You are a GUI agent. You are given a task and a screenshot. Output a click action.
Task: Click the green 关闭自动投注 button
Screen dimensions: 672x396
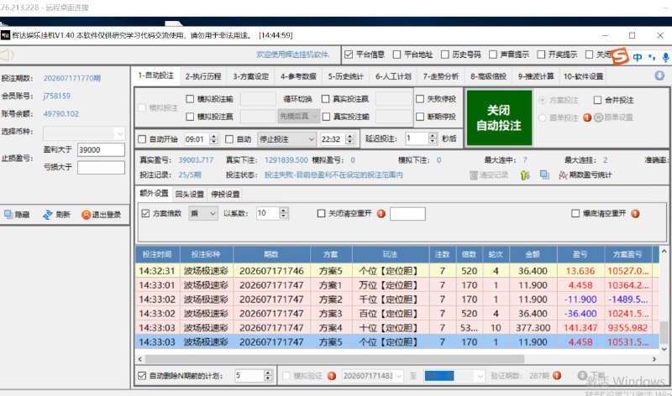pos(499,117)
